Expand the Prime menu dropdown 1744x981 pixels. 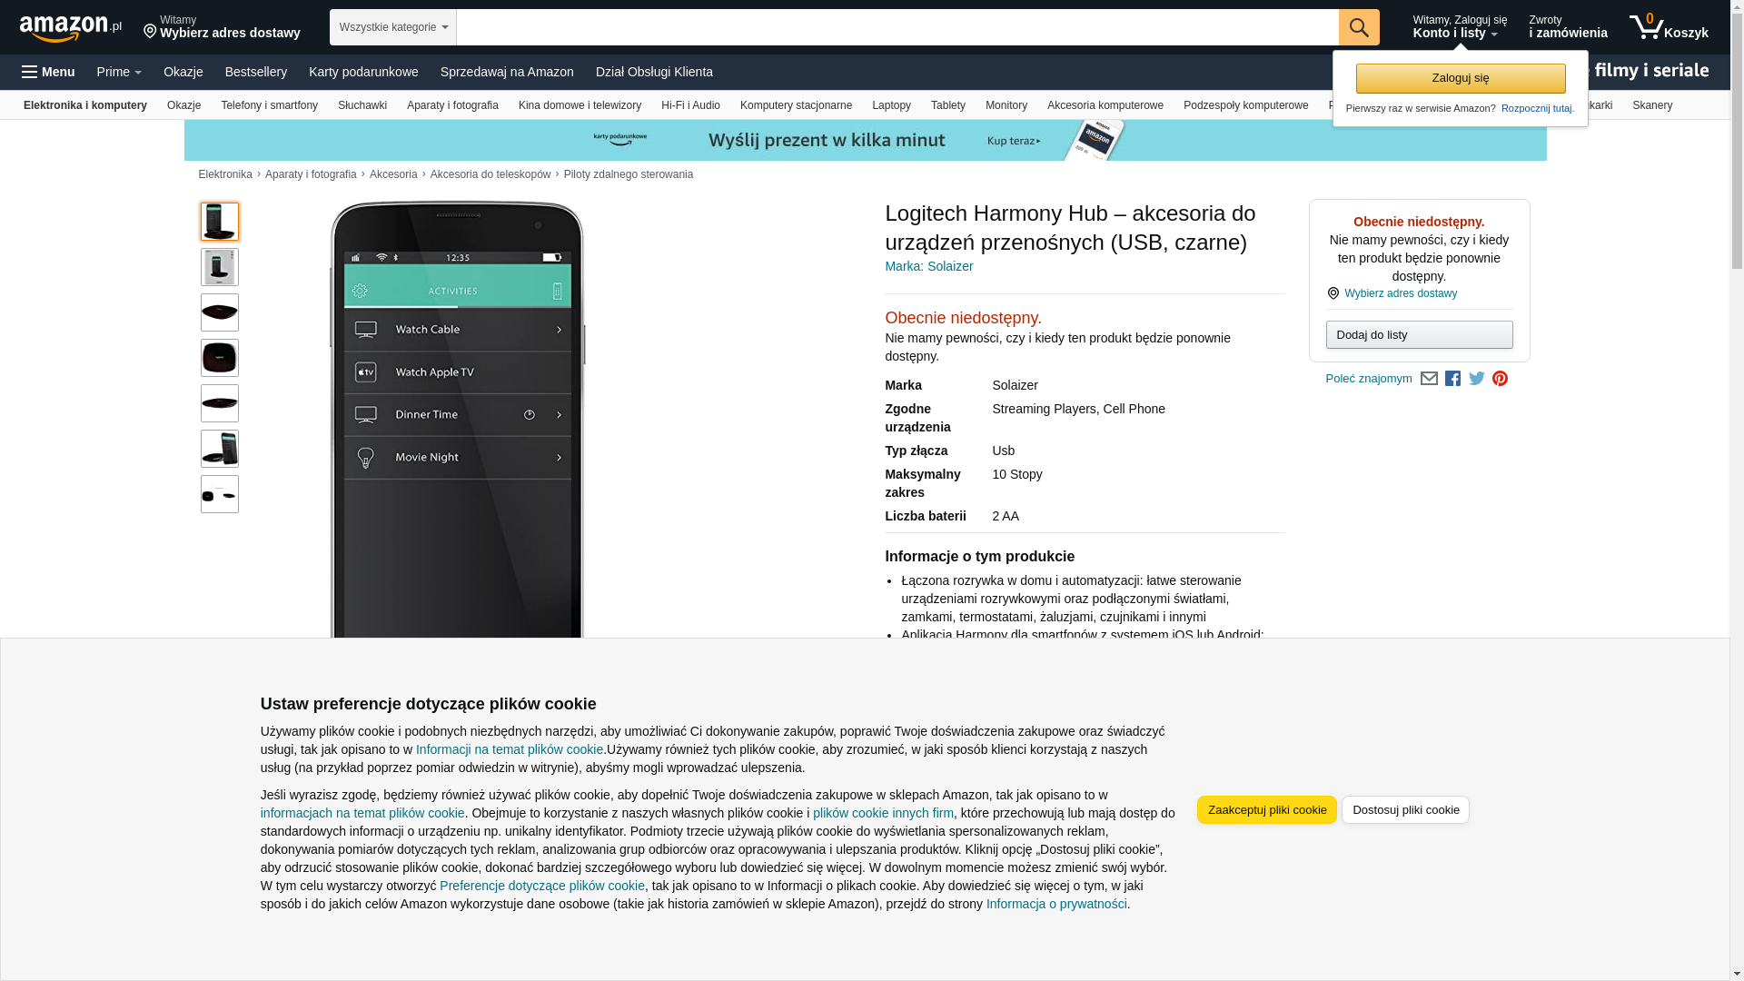click(119, 72)
